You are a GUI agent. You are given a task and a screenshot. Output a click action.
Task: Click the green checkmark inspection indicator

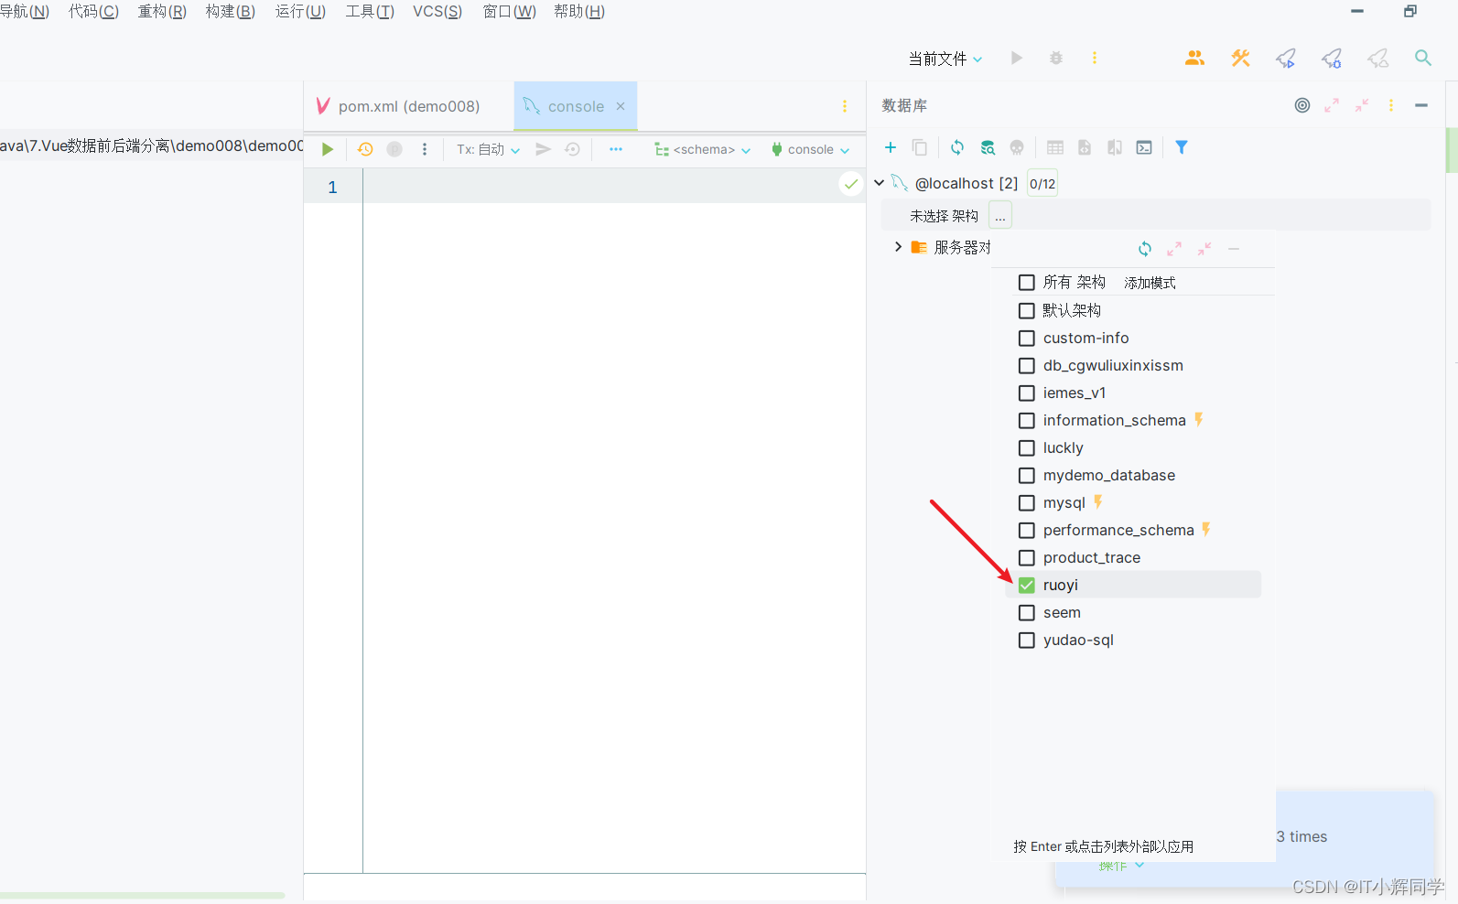click(851, 184)
